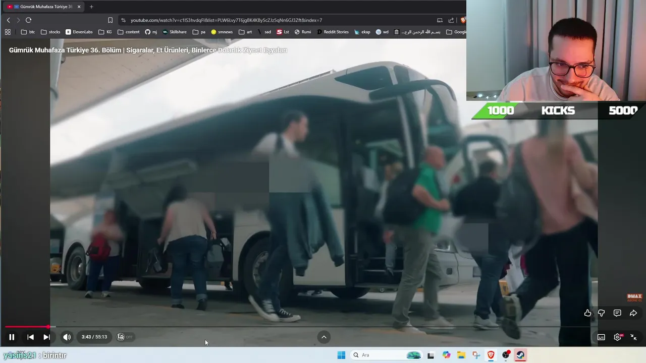Image resolution: width=646 pixels, height=363 pixels.
Task: Open the Google bookmark folder
Action: [x=456, y=32]
